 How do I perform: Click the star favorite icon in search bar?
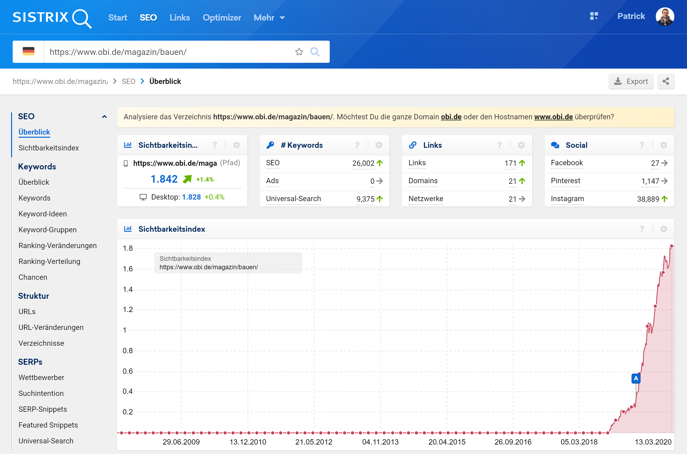click(x=299, y=52)
